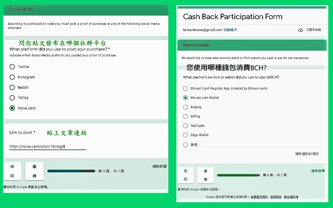Viewport: 333px width, 208px height.
Task: Click the 第 6 頁，共 7 頁 page indicator
Action: click(x=275, y=175)
